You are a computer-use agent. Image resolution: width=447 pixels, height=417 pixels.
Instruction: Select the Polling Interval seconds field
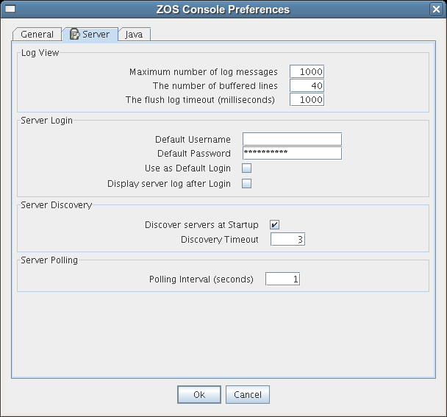pos(282,279)
